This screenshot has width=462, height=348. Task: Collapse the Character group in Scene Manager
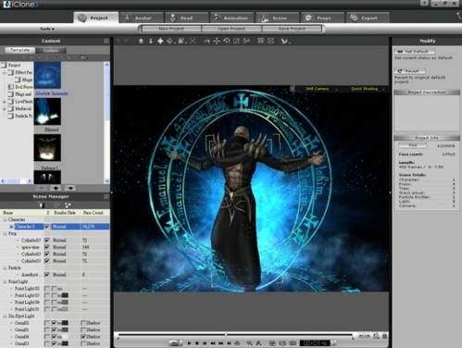[5, 219]
